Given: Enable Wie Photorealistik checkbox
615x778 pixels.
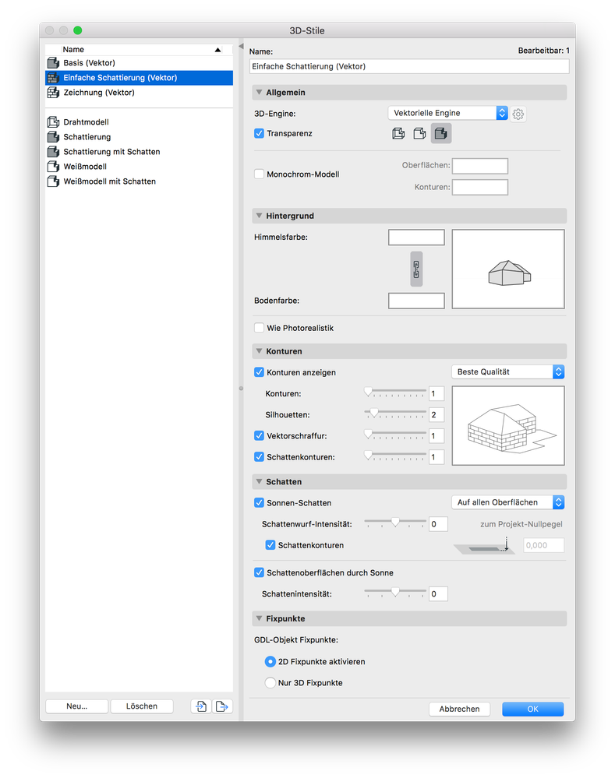Looking at the screenshot, I should pyautogui.click(x=259, y=328).
